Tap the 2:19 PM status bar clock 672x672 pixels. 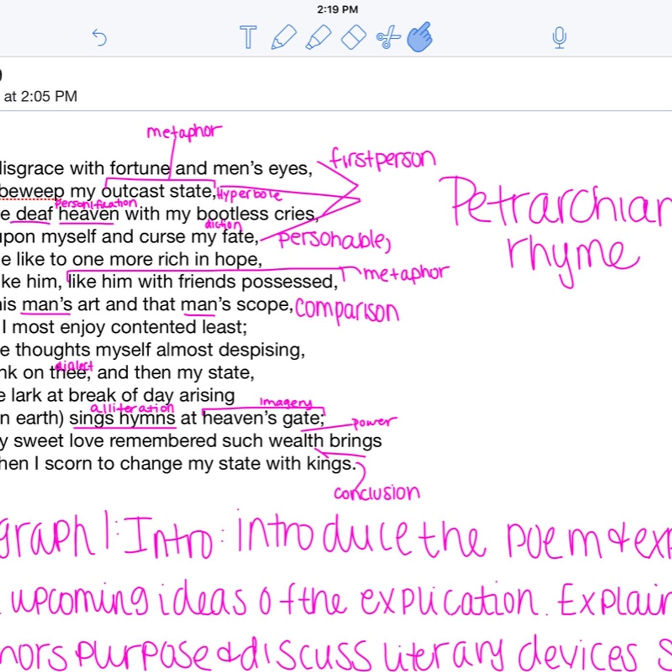[337, 9]
